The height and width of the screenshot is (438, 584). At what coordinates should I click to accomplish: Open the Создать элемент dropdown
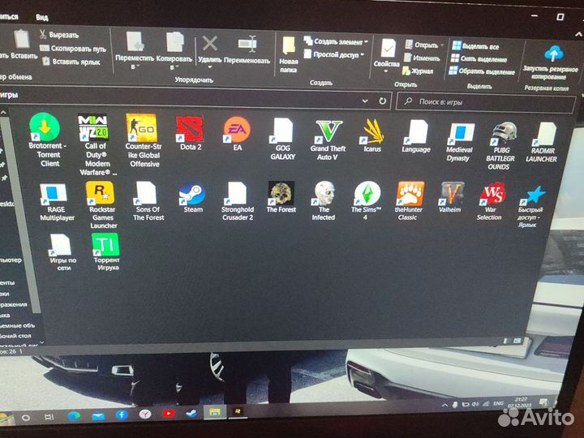click(336, 41)
